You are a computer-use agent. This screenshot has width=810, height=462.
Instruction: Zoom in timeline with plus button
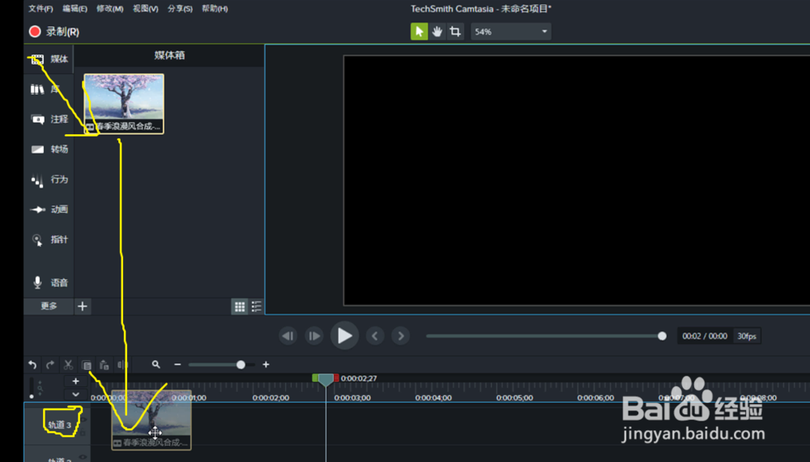pyautogui.click(x=266, y=364)
